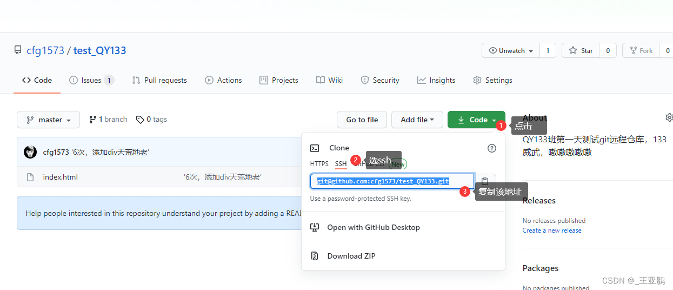Click the SSH clone URL field

tap(392, 181)
